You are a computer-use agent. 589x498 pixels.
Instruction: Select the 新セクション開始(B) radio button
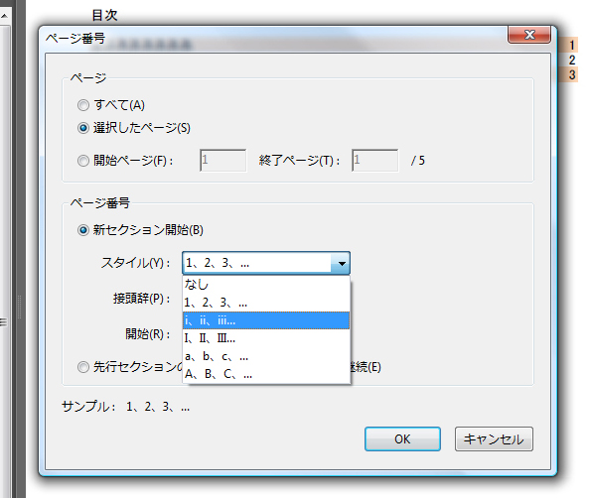pos(83,230)
